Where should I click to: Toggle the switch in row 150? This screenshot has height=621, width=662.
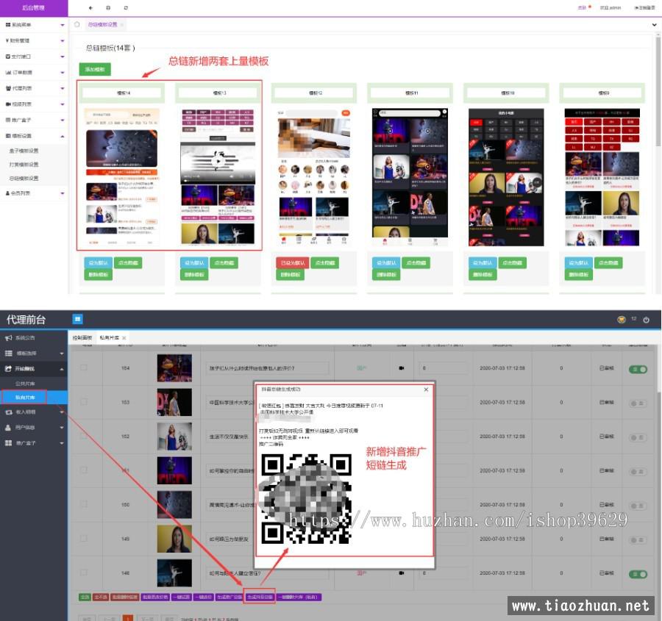[x=638, y=506]
